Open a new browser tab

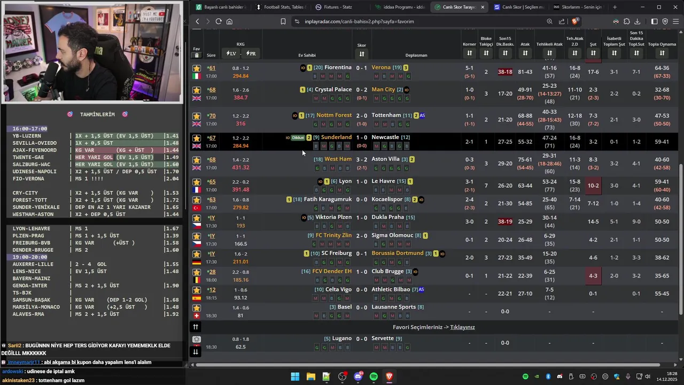[x=615, y=7]
